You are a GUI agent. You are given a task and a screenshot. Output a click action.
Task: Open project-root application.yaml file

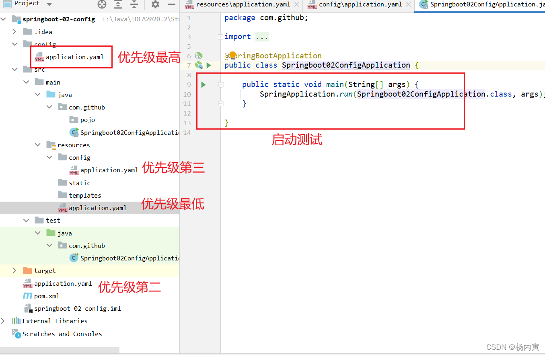(63, 283)
